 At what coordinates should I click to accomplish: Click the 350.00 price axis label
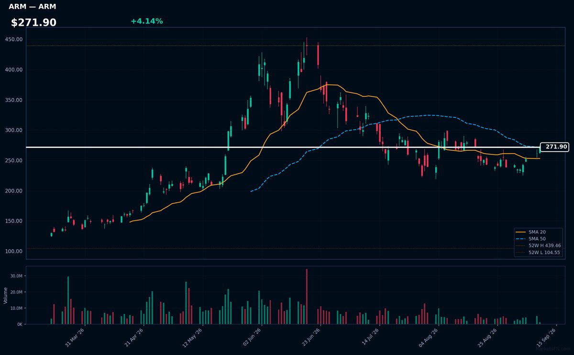[14, 100]
